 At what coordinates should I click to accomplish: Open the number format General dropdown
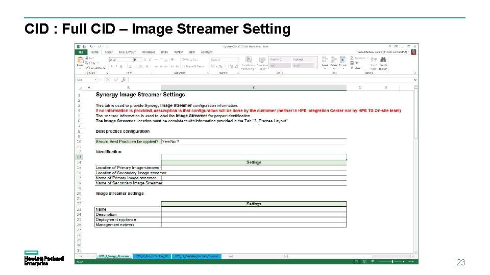(237, 60)
